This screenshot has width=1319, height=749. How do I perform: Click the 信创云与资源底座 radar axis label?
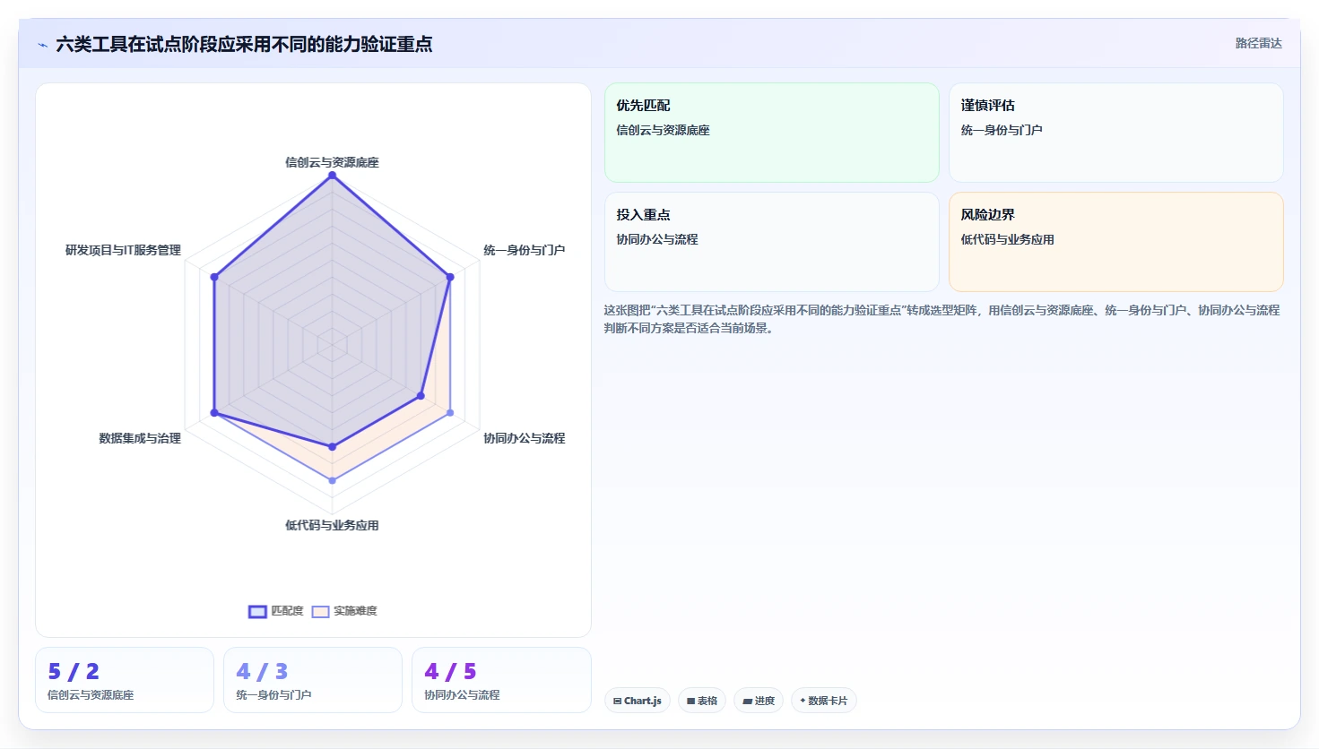(332, 162)
